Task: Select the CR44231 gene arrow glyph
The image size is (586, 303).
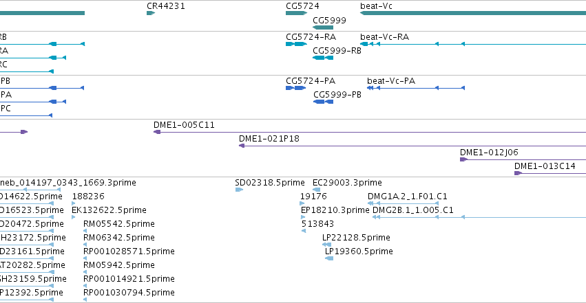Action: 151,13
